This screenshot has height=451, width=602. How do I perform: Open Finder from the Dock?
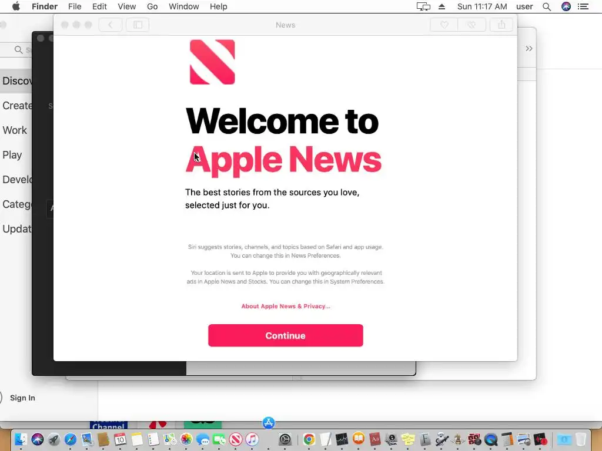click(21, 439)
